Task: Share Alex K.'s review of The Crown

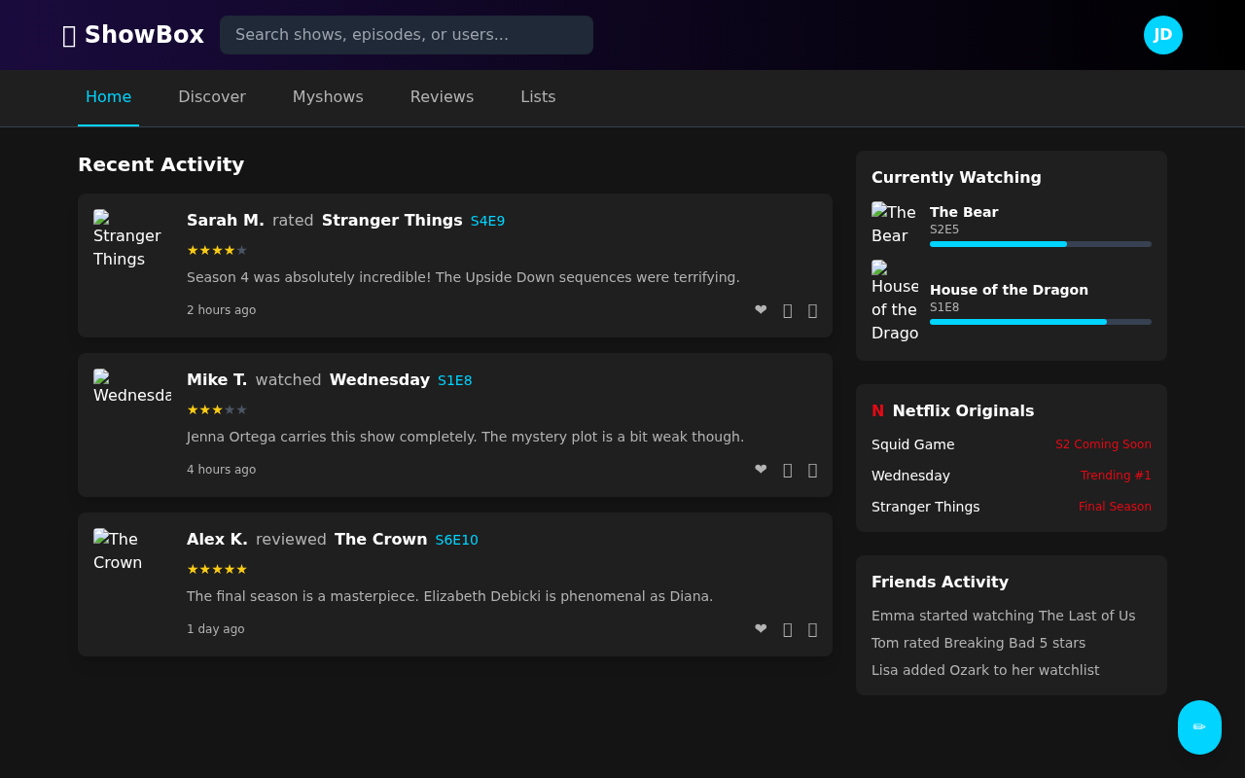Action: tap(812, 629)
